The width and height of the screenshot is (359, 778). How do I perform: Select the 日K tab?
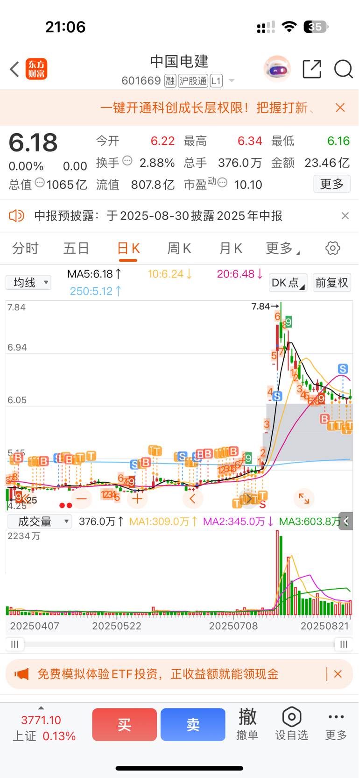click(128, 248)
